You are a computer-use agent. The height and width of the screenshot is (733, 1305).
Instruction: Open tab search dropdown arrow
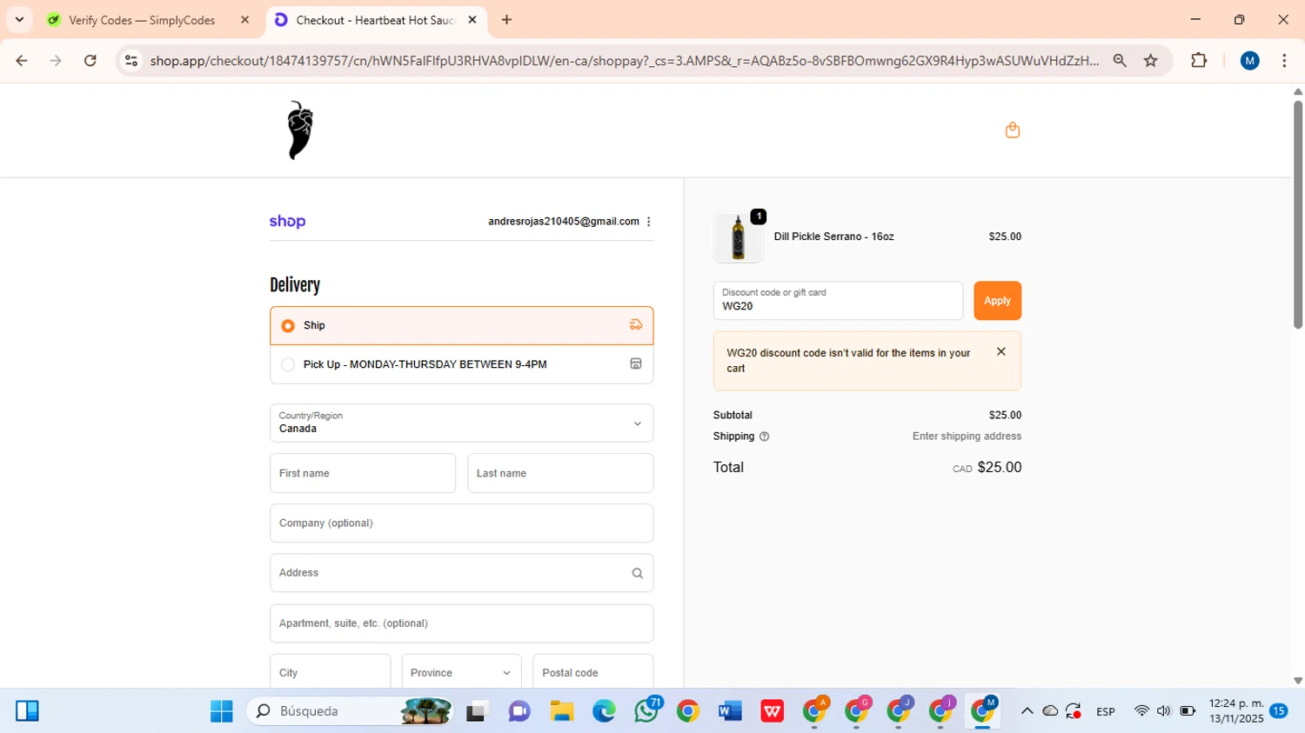tap(19, 20)
